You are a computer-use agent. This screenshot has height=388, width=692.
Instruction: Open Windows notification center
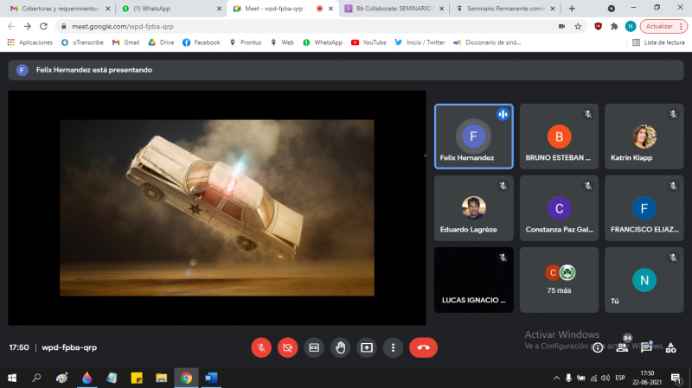coord(676,378)
